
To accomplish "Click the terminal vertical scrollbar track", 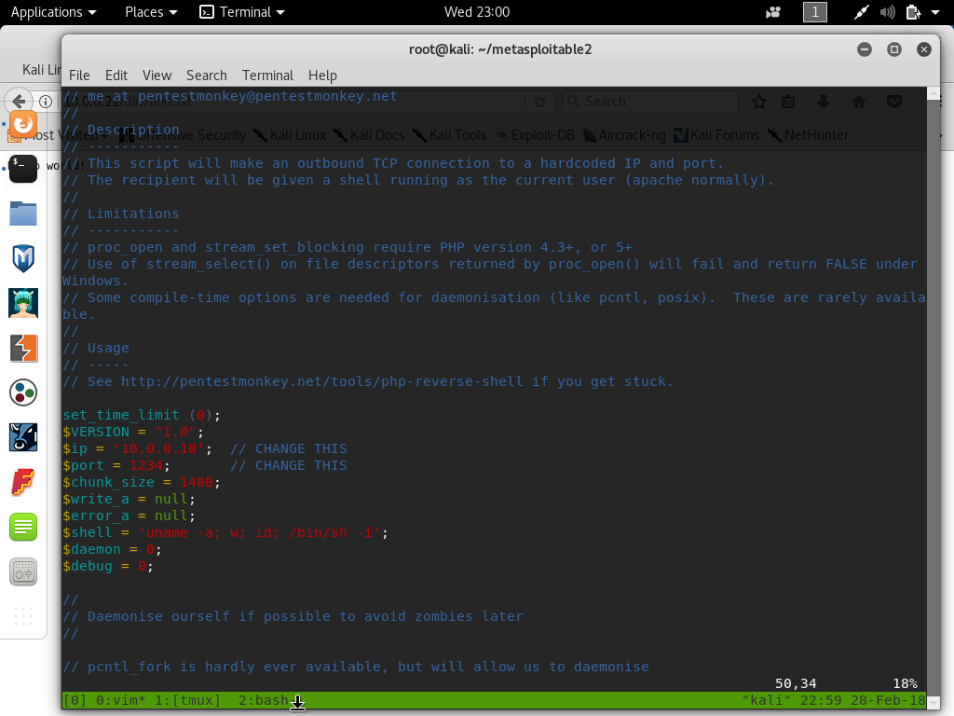I will click(934, 398).
